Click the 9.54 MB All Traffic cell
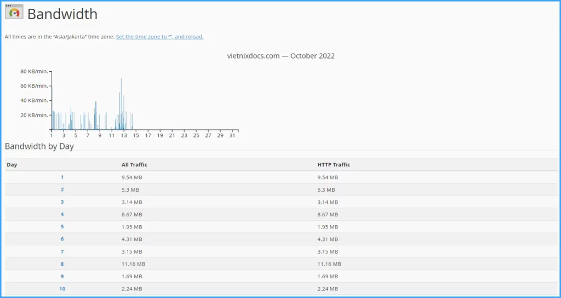561x298 pixels. tap(132, 177)
